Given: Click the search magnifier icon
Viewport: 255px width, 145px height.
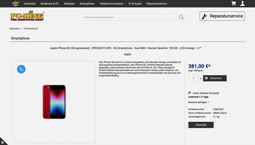Looking at the screenshot, I should point(181,17).
